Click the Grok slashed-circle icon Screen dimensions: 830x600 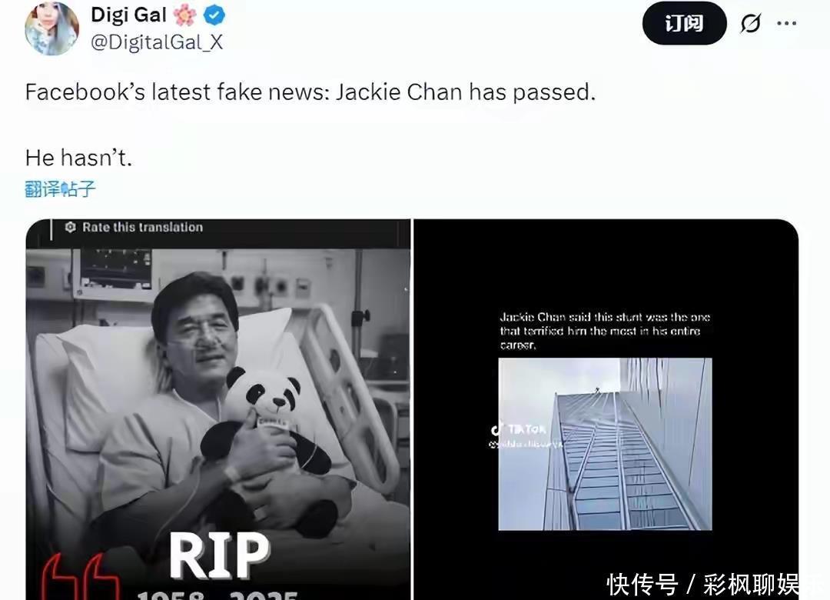click(751, 23)
